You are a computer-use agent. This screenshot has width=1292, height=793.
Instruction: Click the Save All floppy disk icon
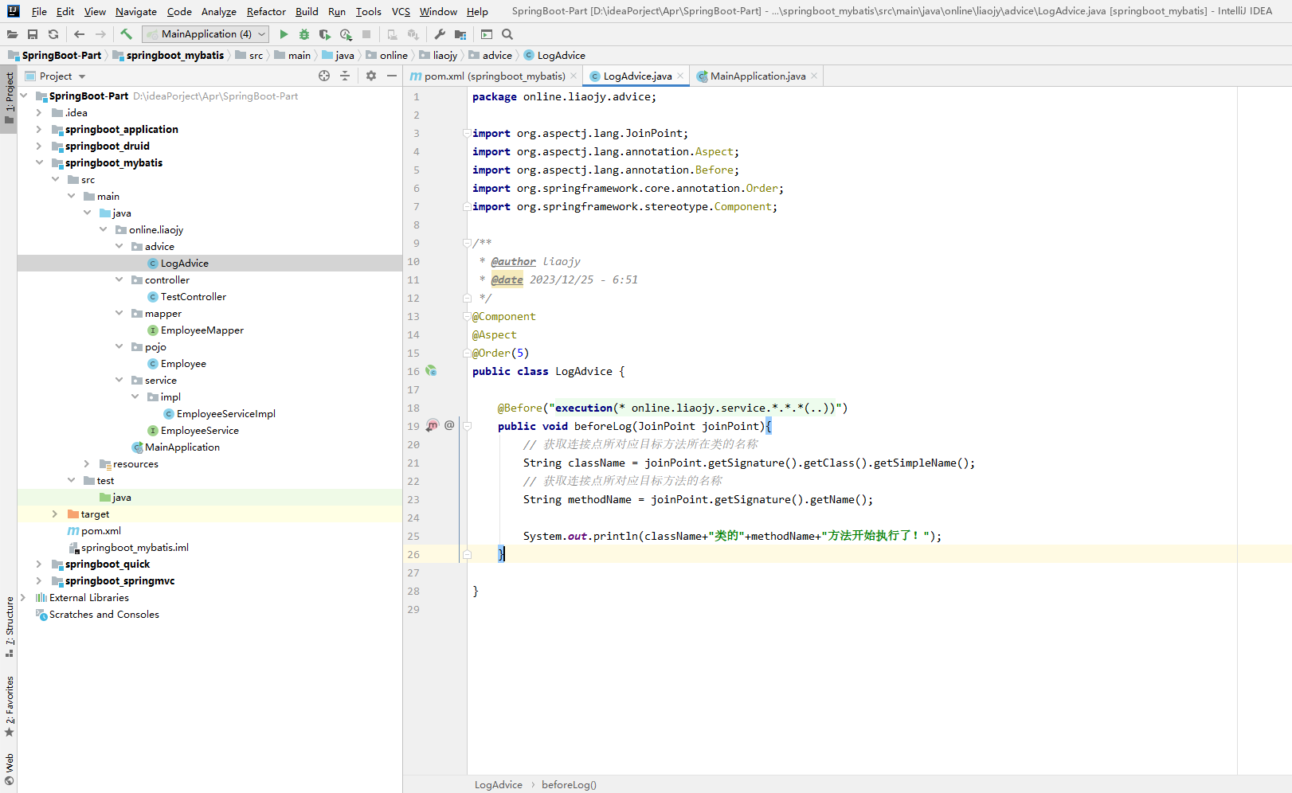coord(33,34)
